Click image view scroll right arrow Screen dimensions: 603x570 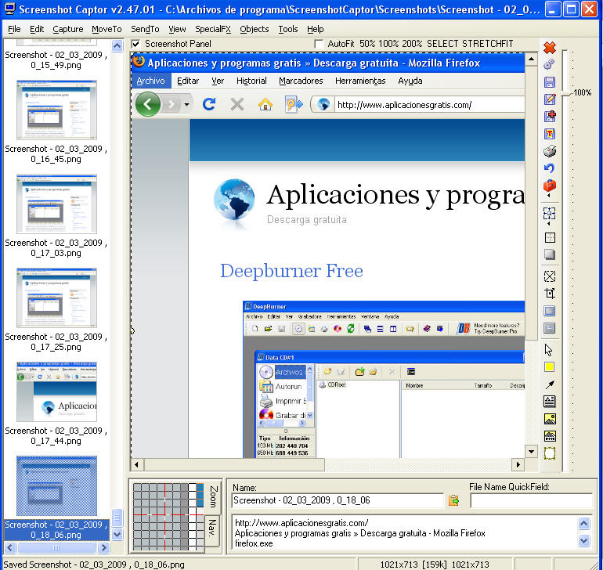click(518, 464)
